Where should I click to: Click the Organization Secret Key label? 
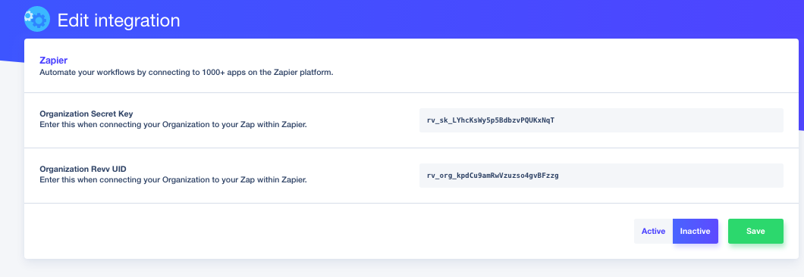tap(86, 114)
